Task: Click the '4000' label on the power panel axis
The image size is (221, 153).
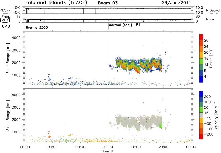Action: click(16, 38)
